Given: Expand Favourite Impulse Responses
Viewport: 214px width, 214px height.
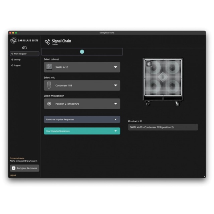Looking at the screenshot, I should 82,119.
